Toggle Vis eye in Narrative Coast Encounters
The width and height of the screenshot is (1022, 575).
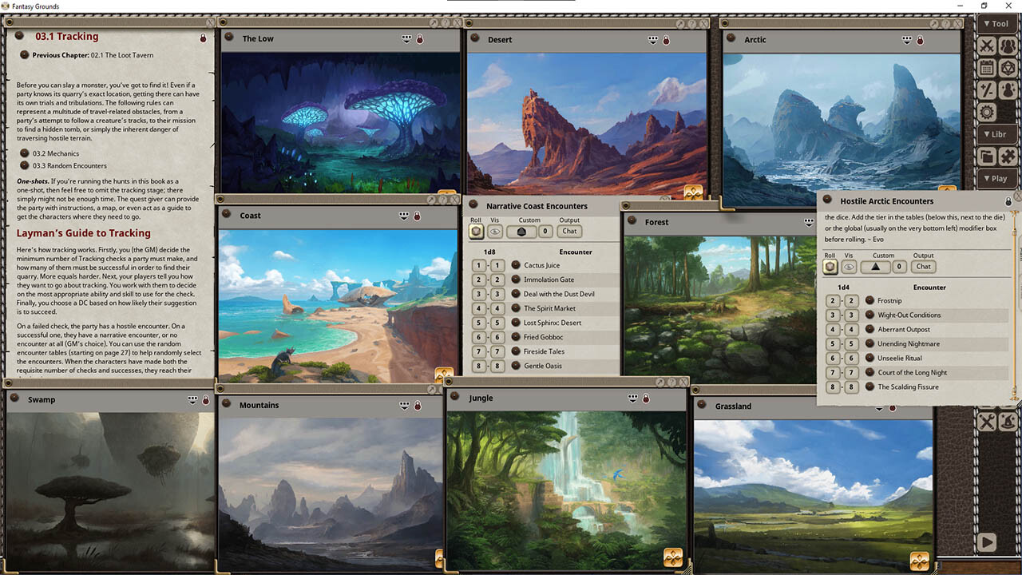(495, 232)
